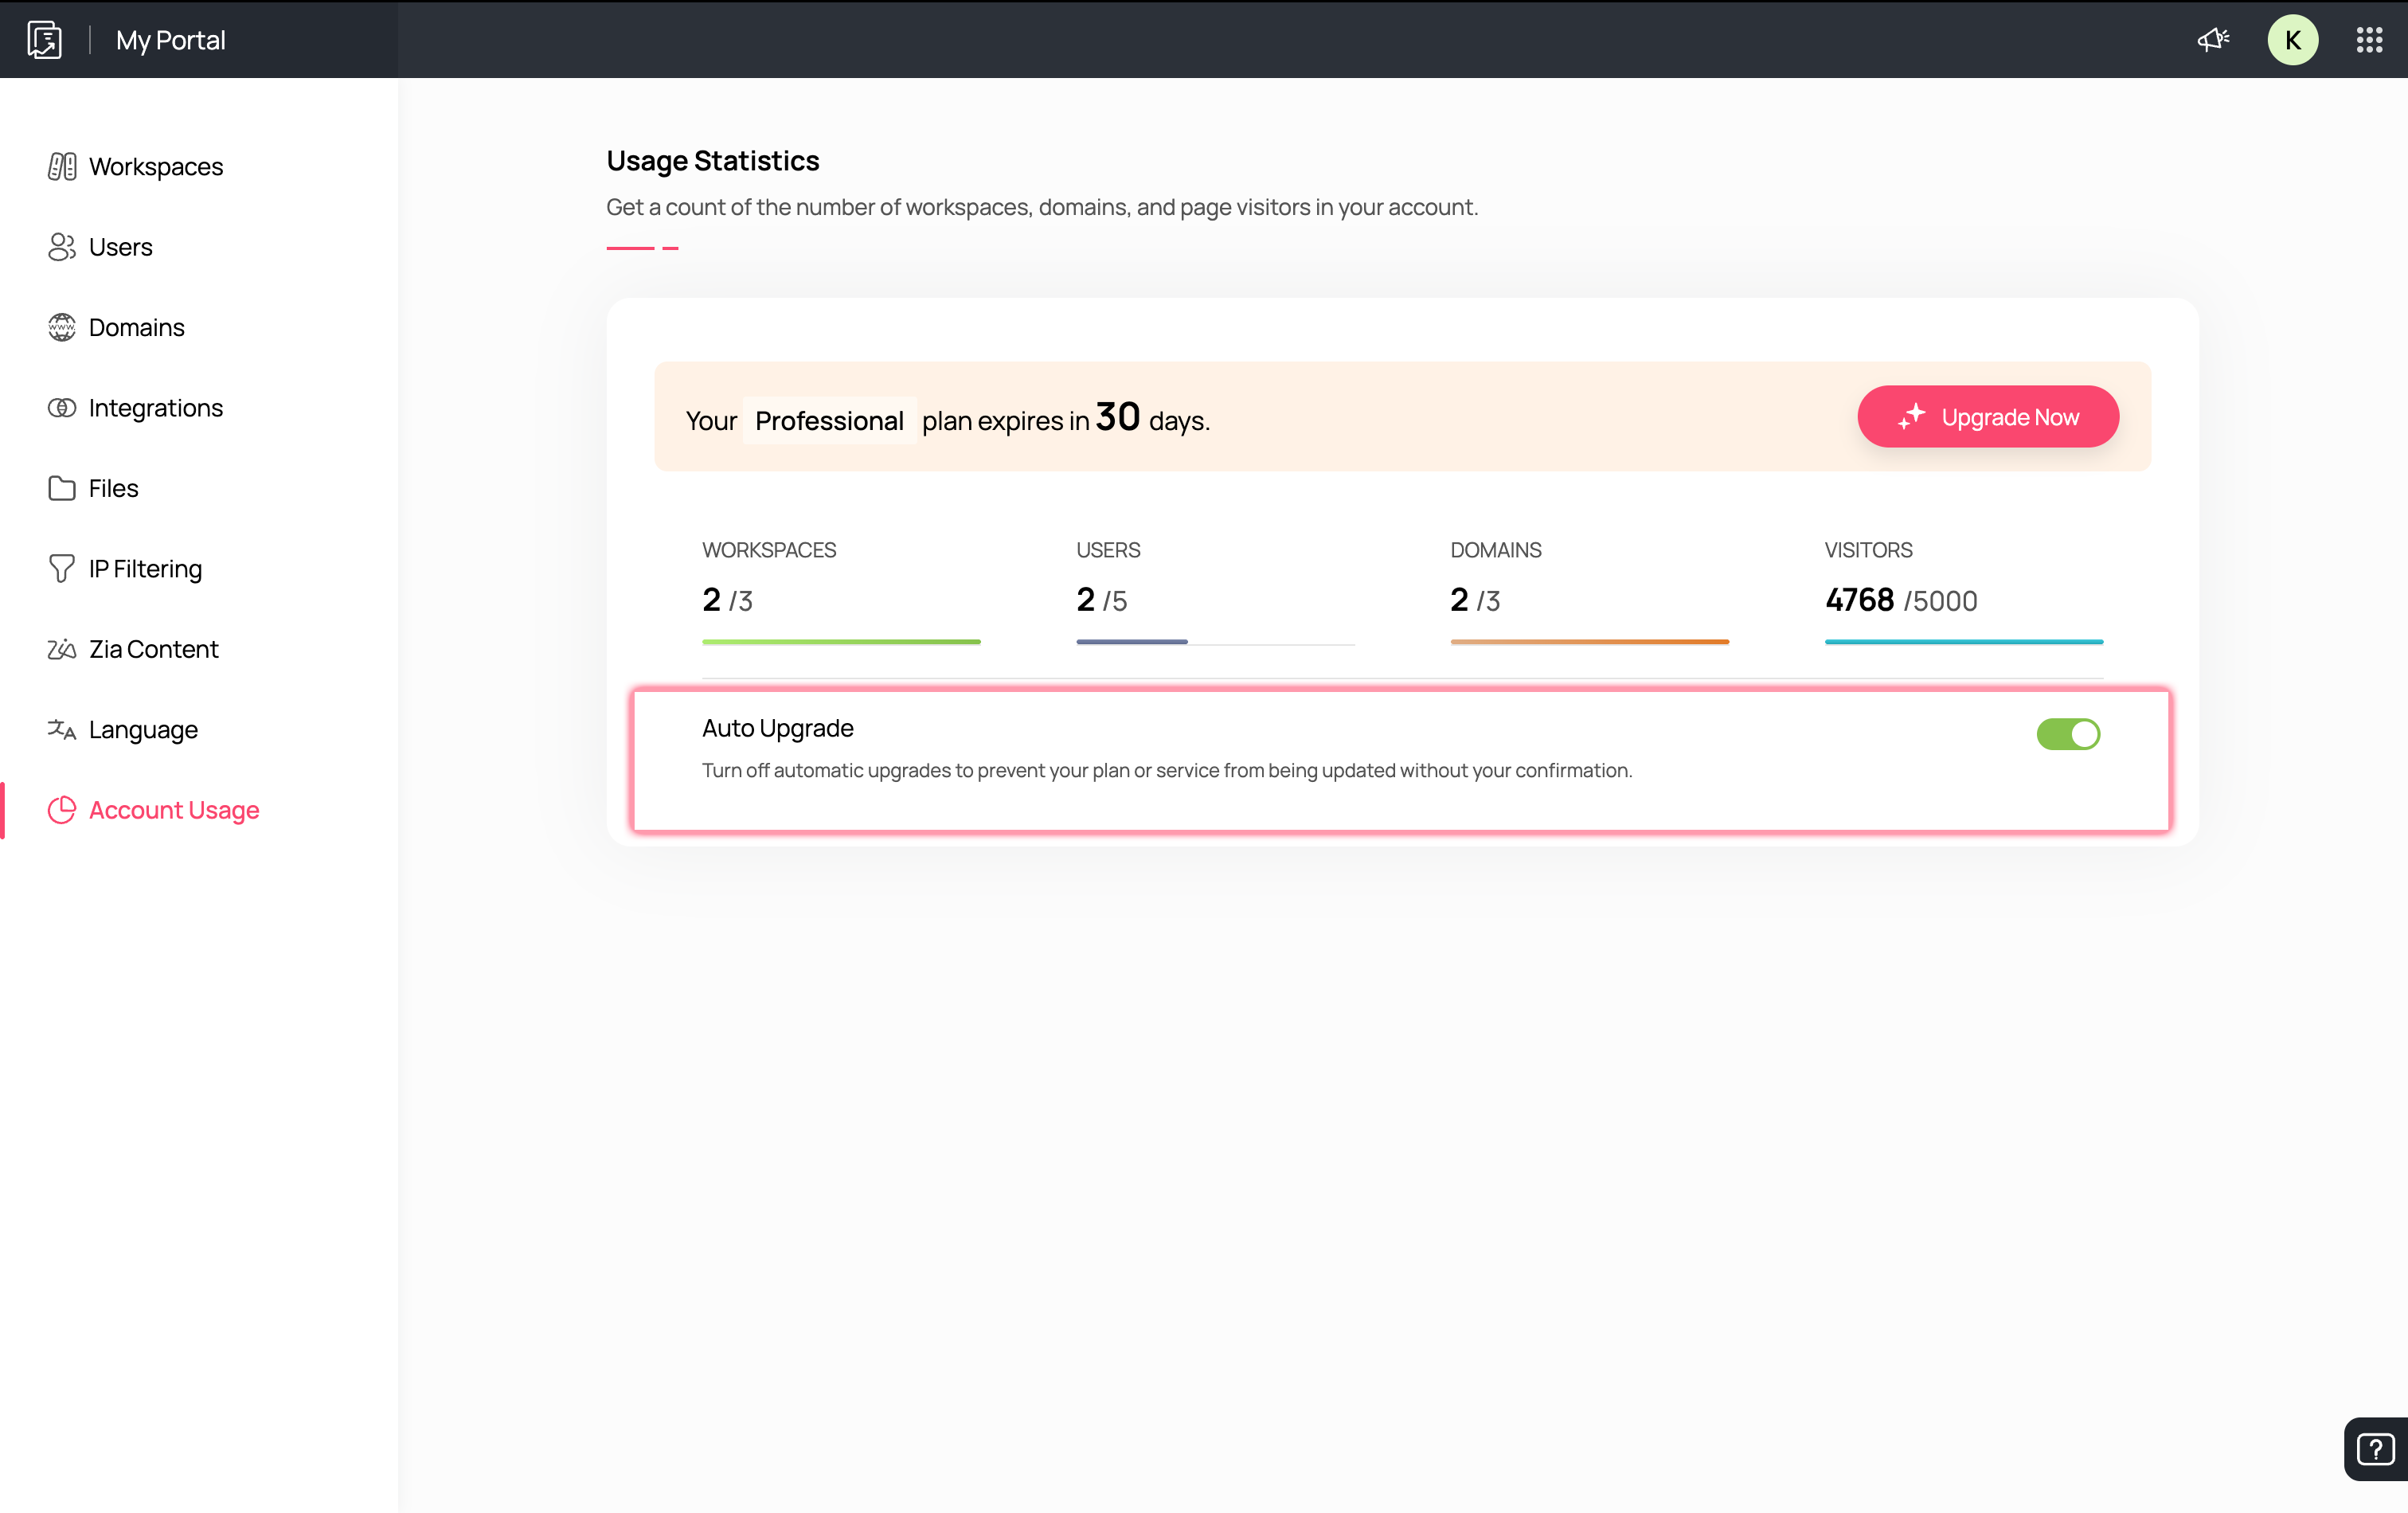The height and width of the screenshot is (1513, 2408).
Task: Click the Workspaces sidebar icon
Action: point(62,166)
